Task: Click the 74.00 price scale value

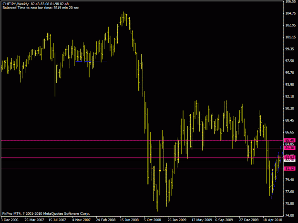Action: click(290, 215)
